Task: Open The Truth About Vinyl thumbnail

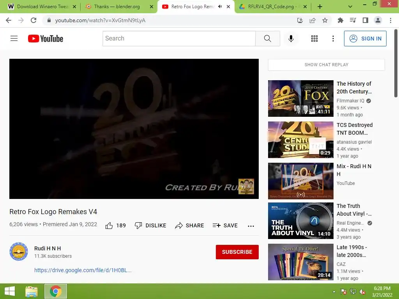Action: click(300, 221)
